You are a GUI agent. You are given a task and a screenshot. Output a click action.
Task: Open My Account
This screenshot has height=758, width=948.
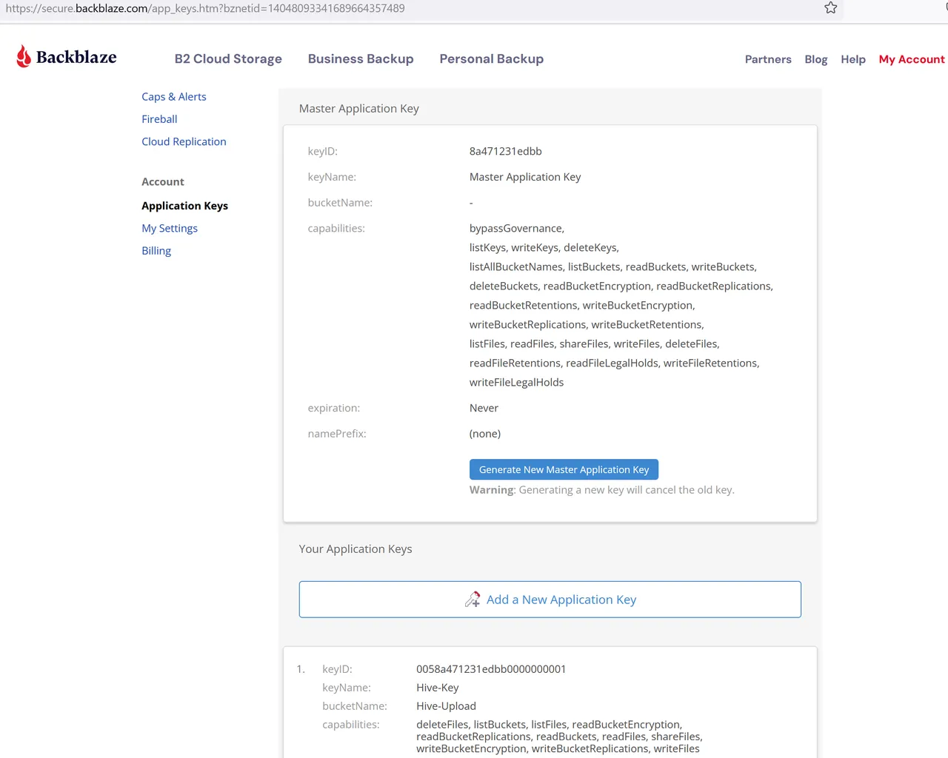pos(912,59)
